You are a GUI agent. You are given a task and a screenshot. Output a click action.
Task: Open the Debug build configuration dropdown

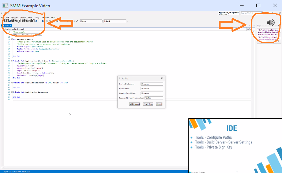pos(91,21)
